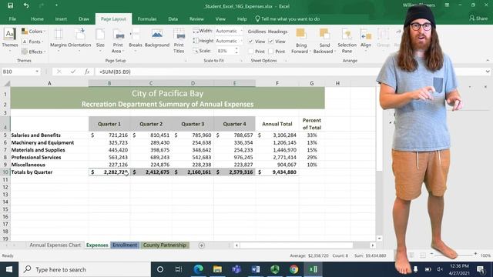493x277 pixels.
Task: Toggle Gridlines View checkbox
Action: click(250, 42)
